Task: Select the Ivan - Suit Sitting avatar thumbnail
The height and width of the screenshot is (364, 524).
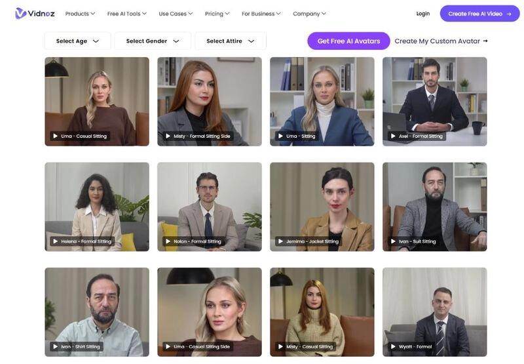Action: coord(435,207)
